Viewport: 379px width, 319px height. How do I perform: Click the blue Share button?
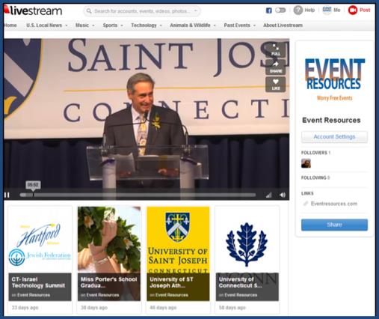[x=334, y=225]
